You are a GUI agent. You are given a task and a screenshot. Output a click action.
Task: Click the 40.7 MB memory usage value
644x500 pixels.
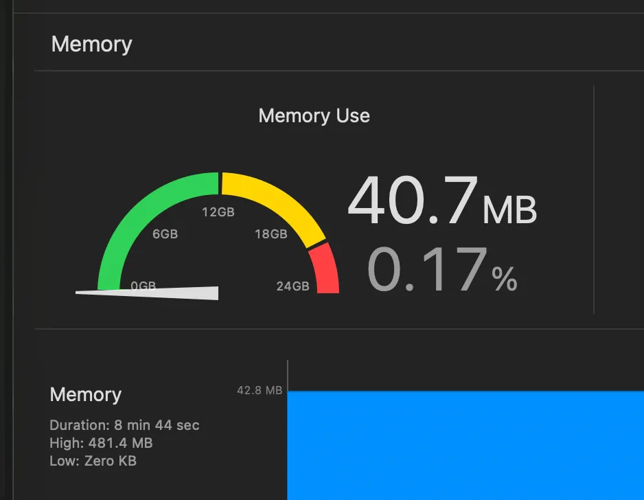tap(442, 200)
